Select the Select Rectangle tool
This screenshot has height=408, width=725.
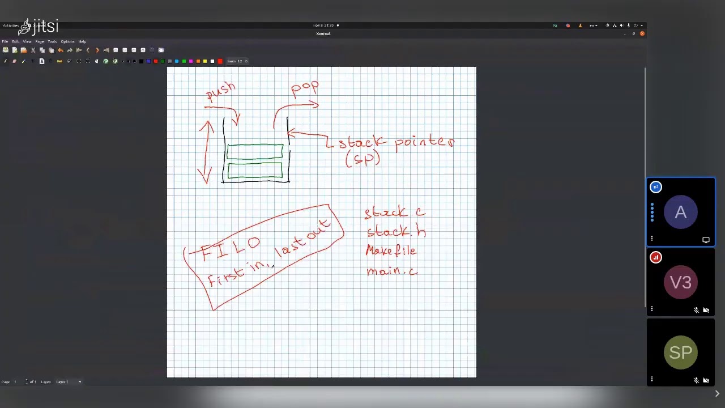tap(79, 61)
